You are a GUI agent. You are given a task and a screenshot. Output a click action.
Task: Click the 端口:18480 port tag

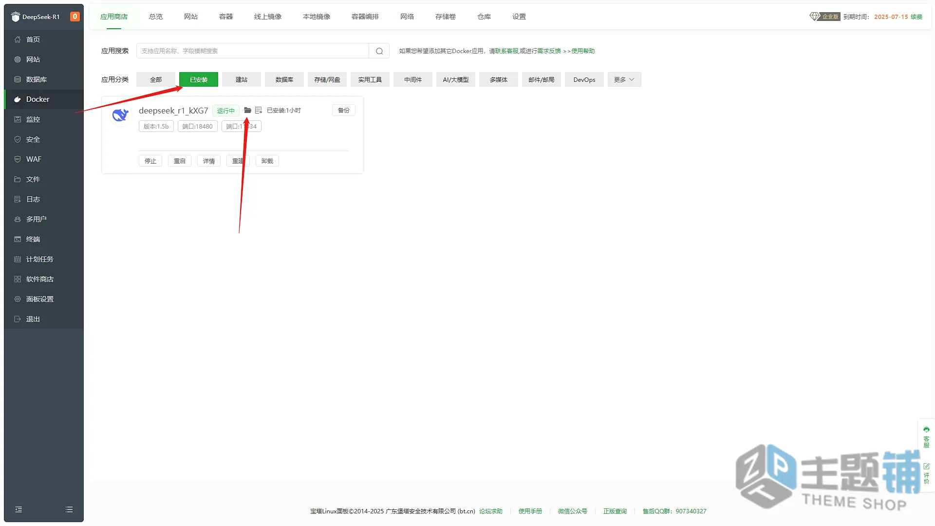point(198,127)
